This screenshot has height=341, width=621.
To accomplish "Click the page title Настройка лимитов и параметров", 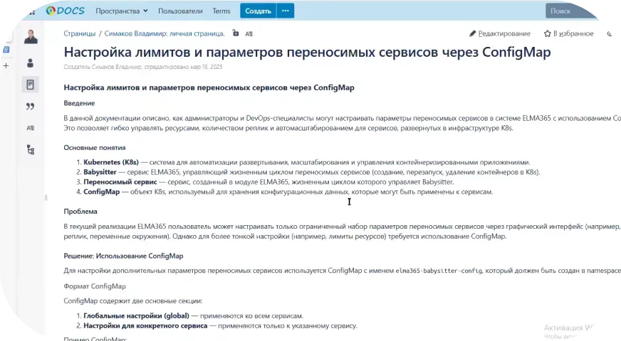I will 307,52.
